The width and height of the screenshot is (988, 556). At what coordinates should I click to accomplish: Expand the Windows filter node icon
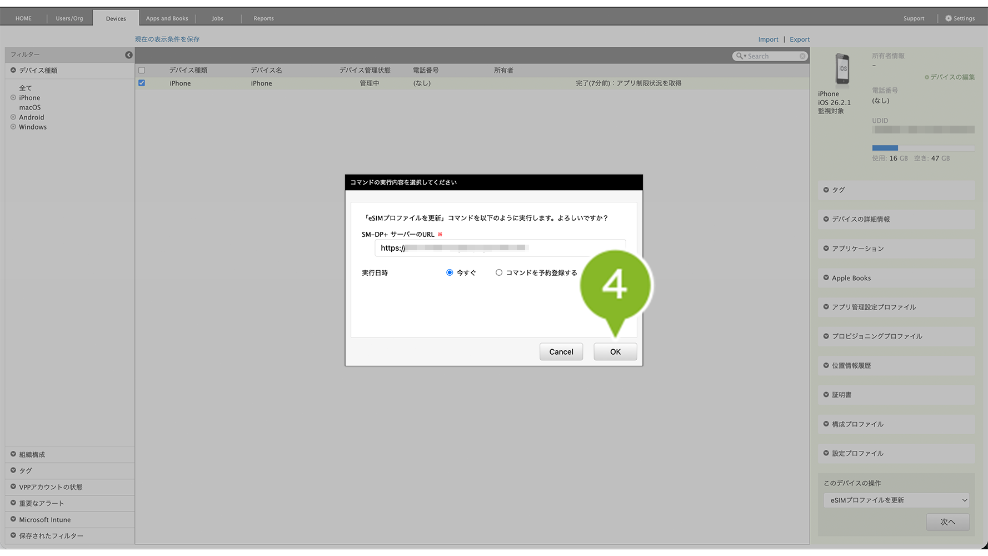[x=13, y=127]
